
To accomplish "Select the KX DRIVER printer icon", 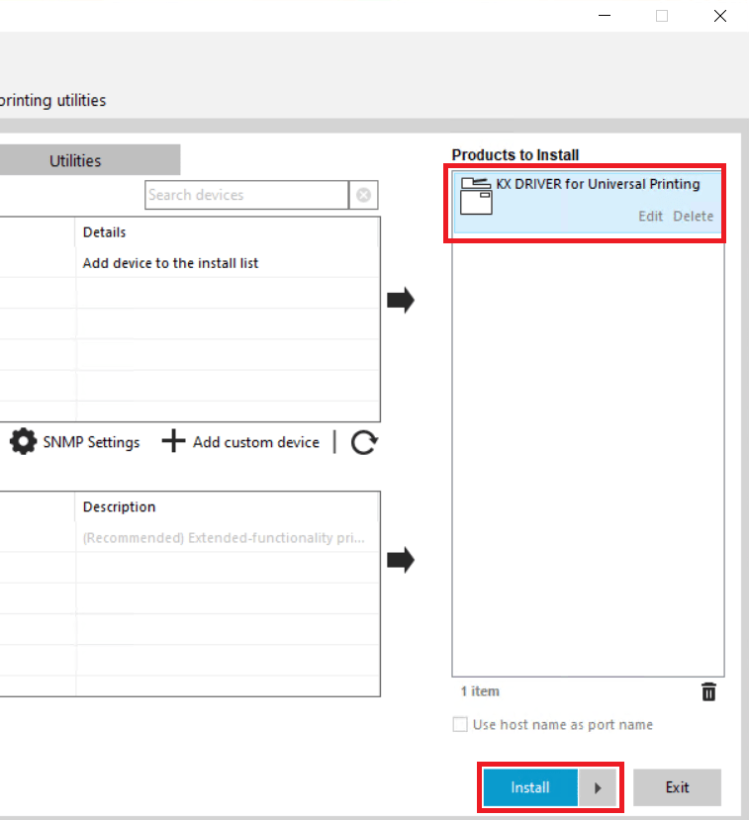I will [476, 196].
